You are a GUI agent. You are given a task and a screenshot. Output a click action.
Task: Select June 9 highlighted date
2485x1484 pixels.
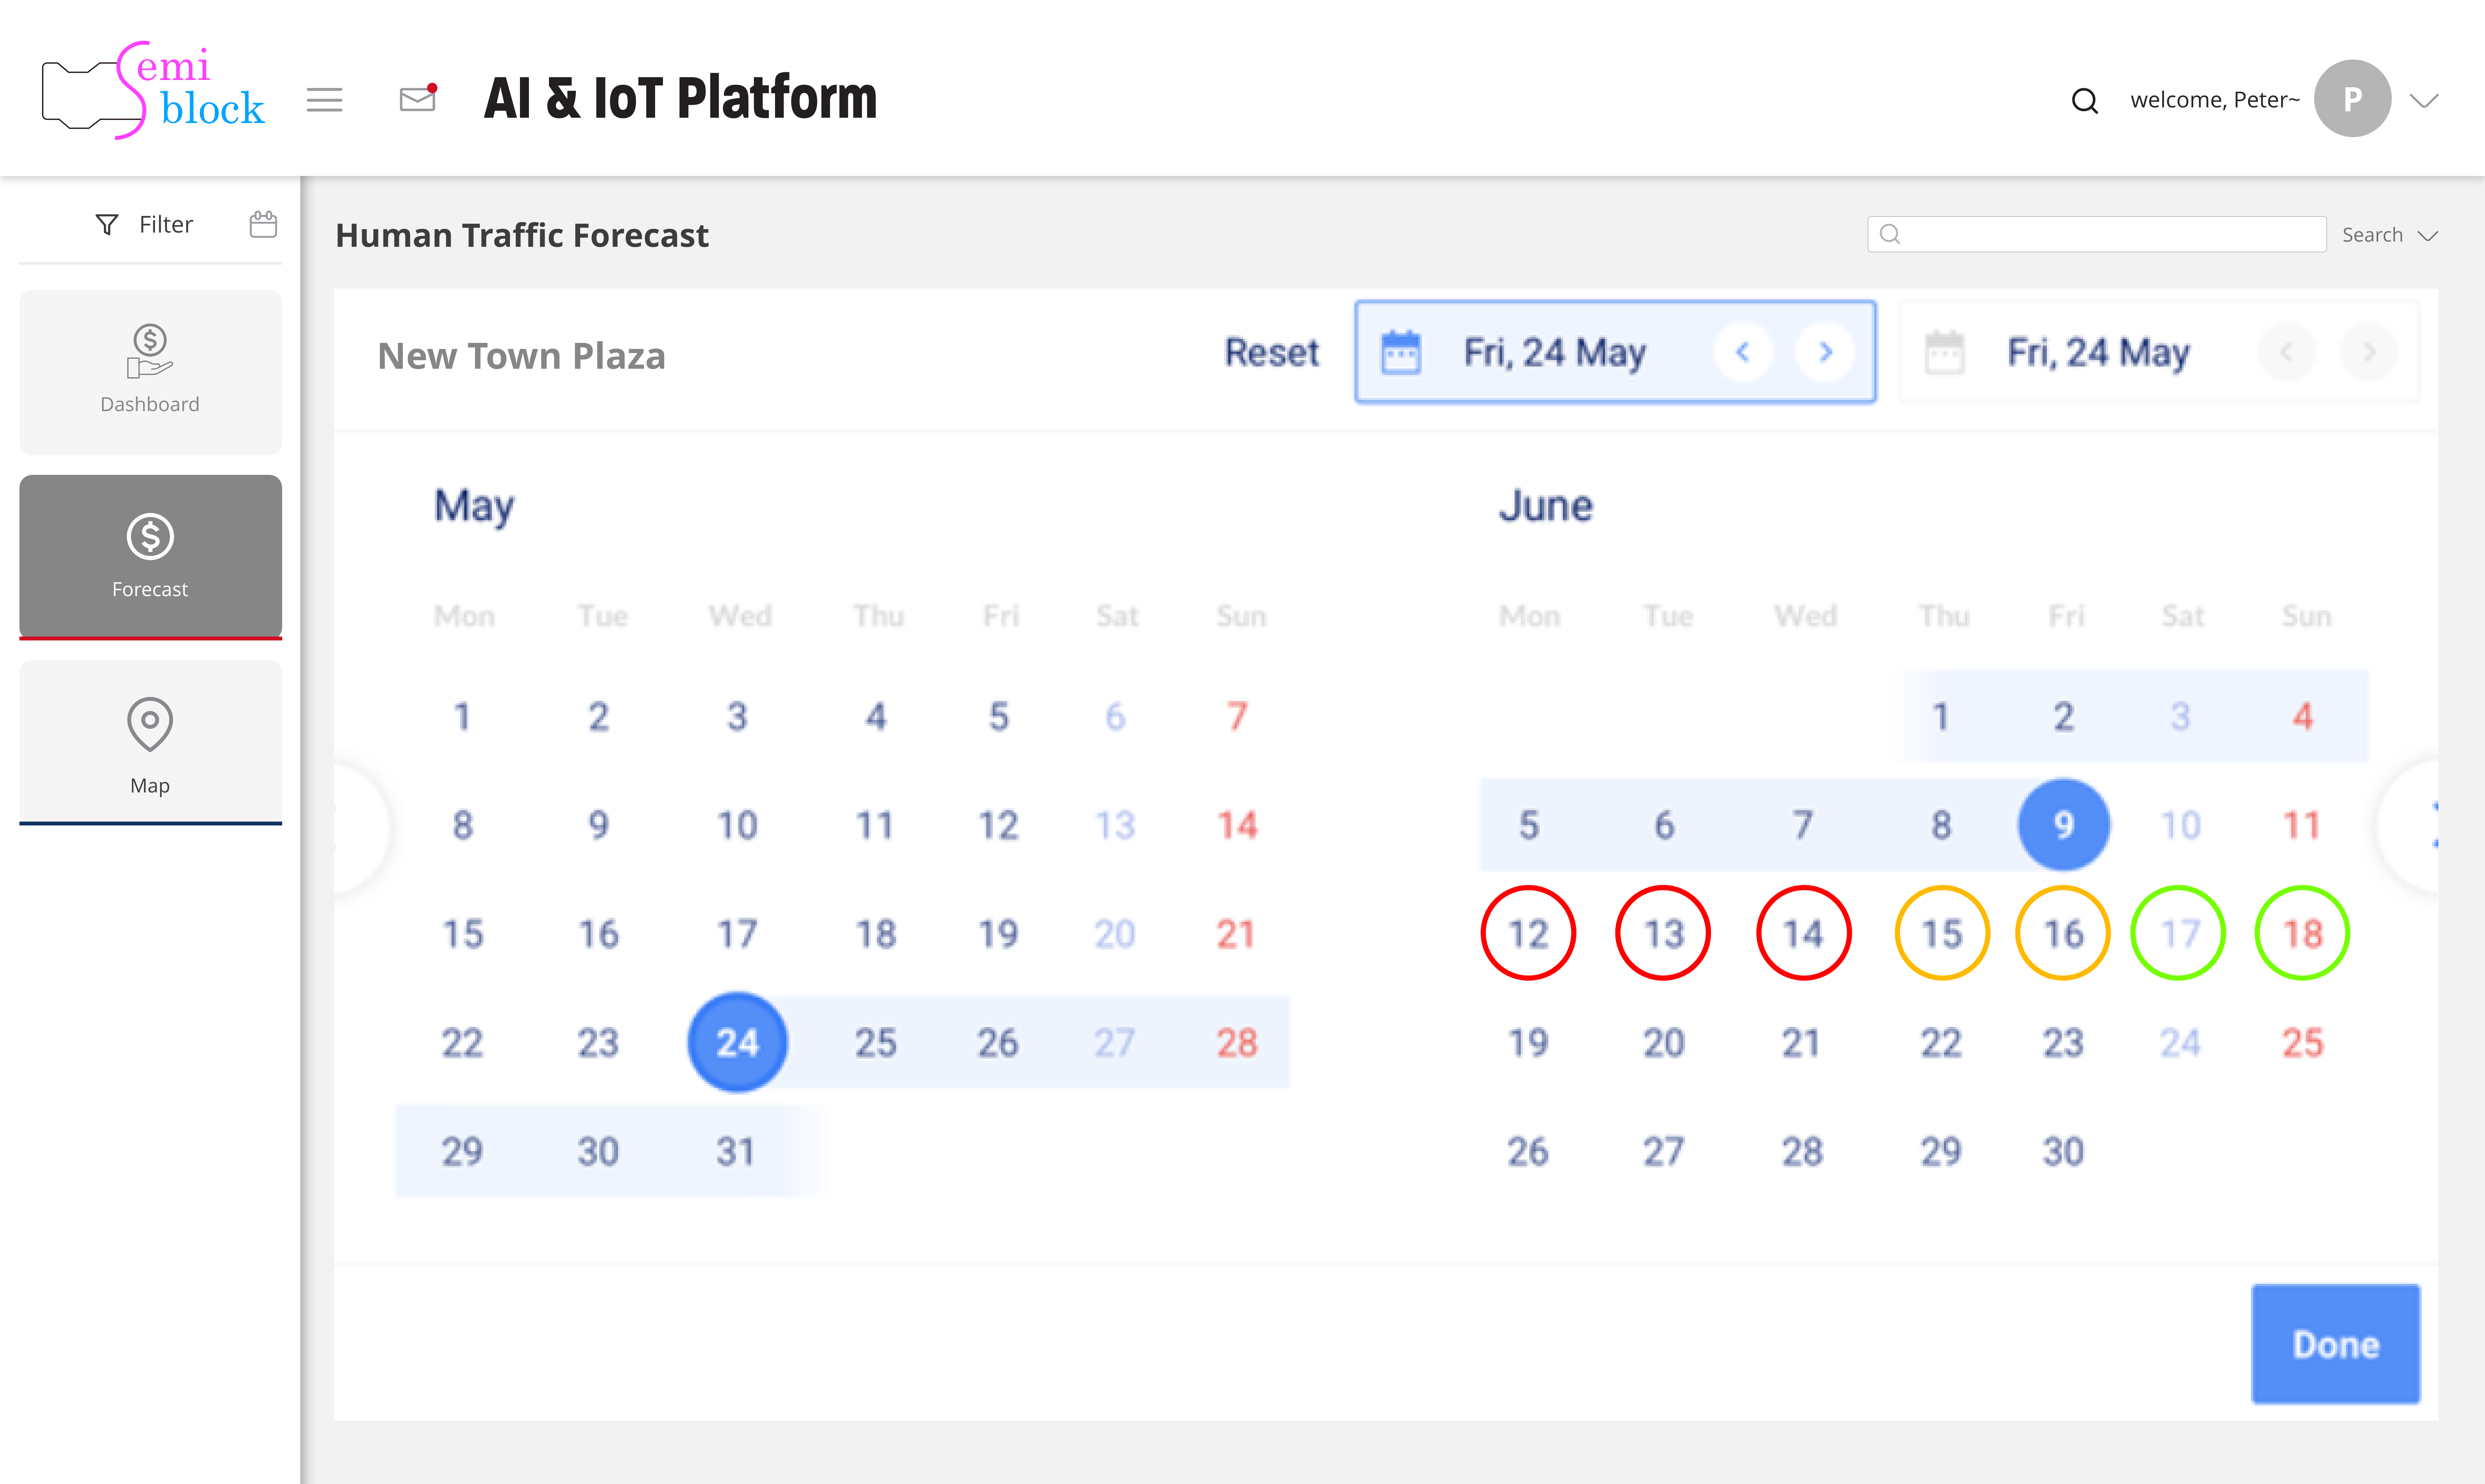point(2064,825)
